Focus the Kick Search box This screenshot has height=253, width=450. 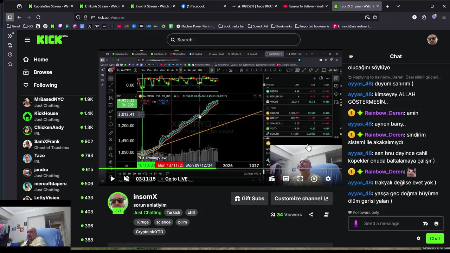[233, 40]
